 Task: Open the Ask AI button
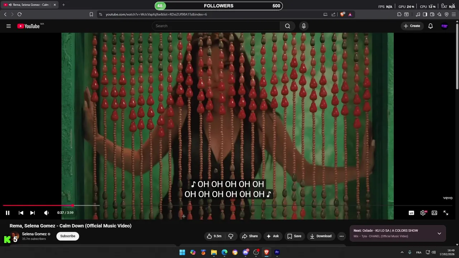(272, 236)
